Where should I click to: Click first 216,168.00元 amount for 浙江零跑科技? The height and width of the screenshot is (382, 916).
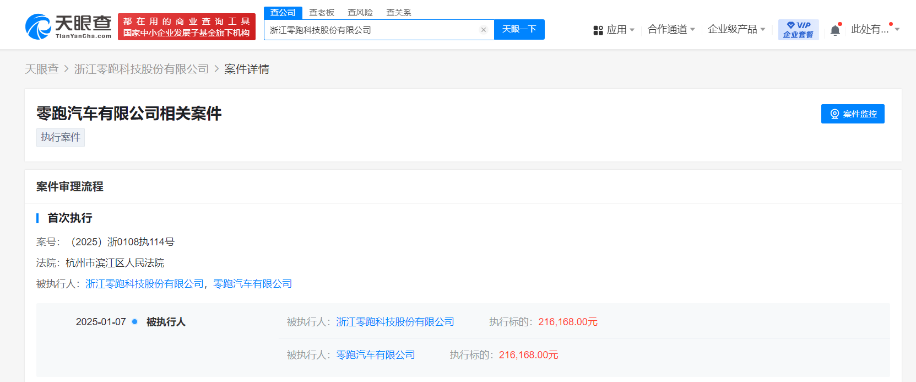pyautogui.click(x=568, y=322)
